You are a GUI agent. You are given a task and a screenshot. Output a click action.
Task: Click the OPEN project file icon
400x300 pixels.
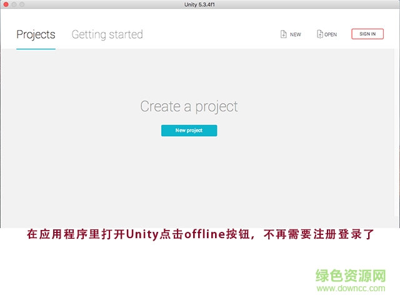[x=320, y=34]
